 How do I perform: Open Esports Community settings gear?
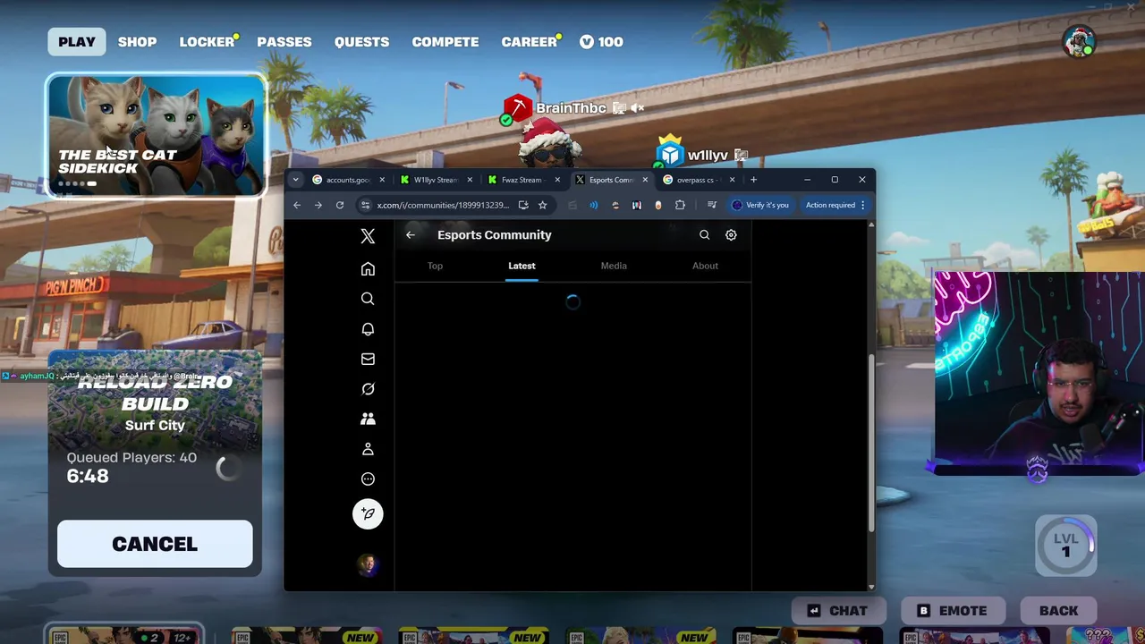(731, 235)
